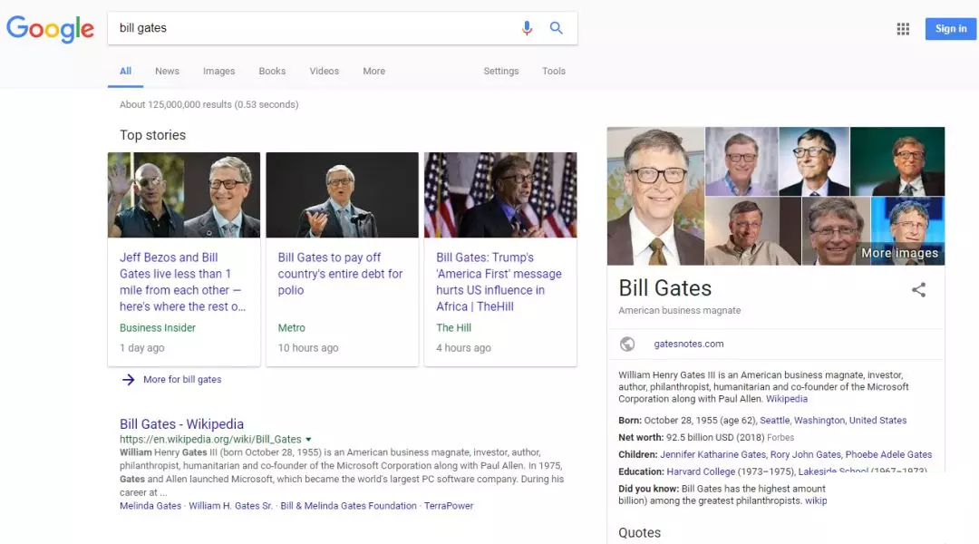The width and height of the screenshot is (979, 544).
Task: Open the pay off country's debt for polio story
Action: (340, 274)
